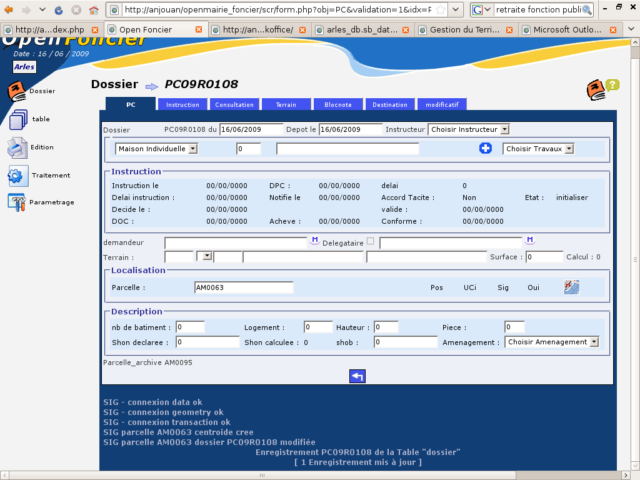This screenshot has width=640, height=480.
Task: Click the Traitement link in sidebar
Action: [x=51, y=175]
